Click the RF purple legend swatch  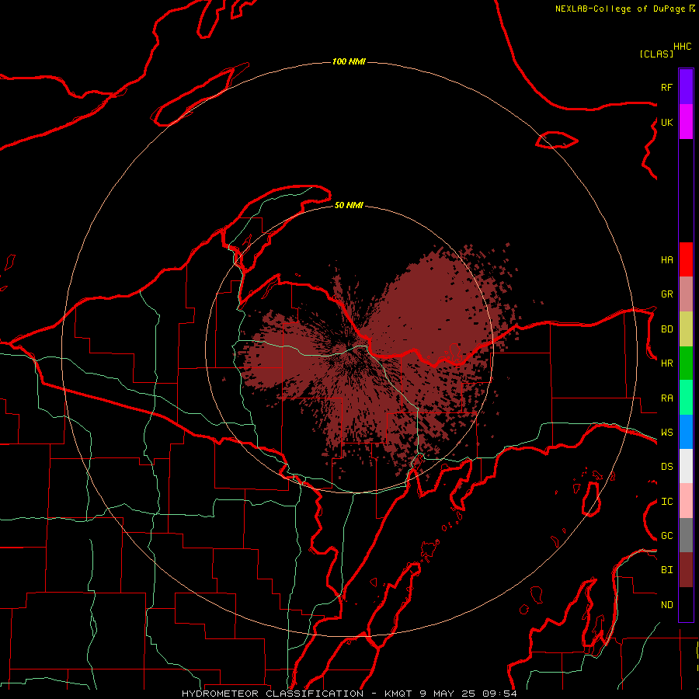[x=686, y=87]
